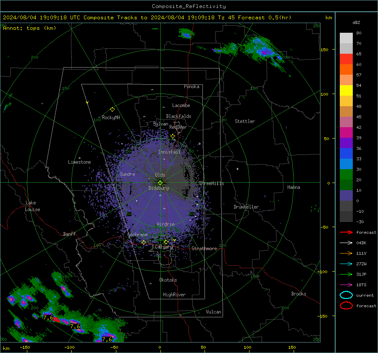
Task: Click the HighRiver town label
Action: 174,295
